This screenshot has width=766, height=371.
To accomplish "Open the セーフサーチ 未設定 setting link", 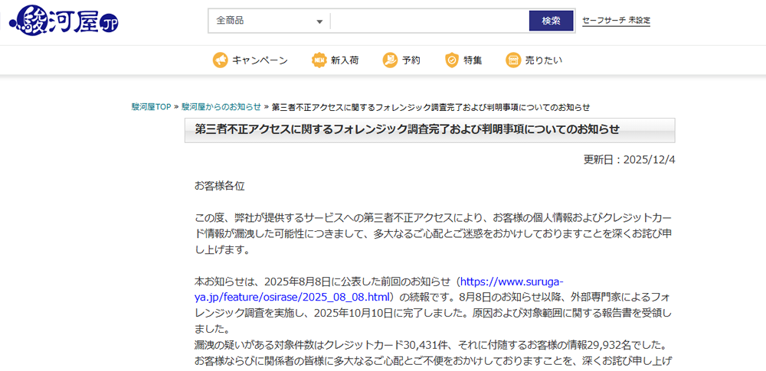I will (x=616, y=21).
